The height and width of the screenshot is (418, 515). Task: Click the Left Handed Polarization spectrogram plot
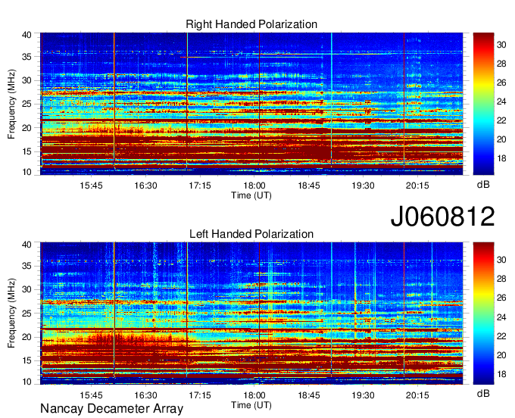click(x=251, y=313)
